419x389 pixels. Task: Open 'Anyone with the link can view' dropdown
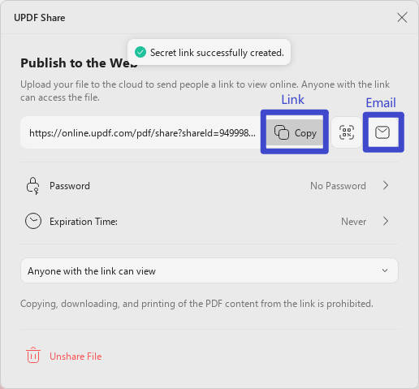(x=209, y=270)
